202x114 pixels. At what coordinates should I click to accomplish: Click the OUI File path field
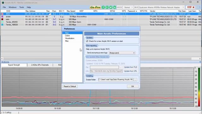104,67
